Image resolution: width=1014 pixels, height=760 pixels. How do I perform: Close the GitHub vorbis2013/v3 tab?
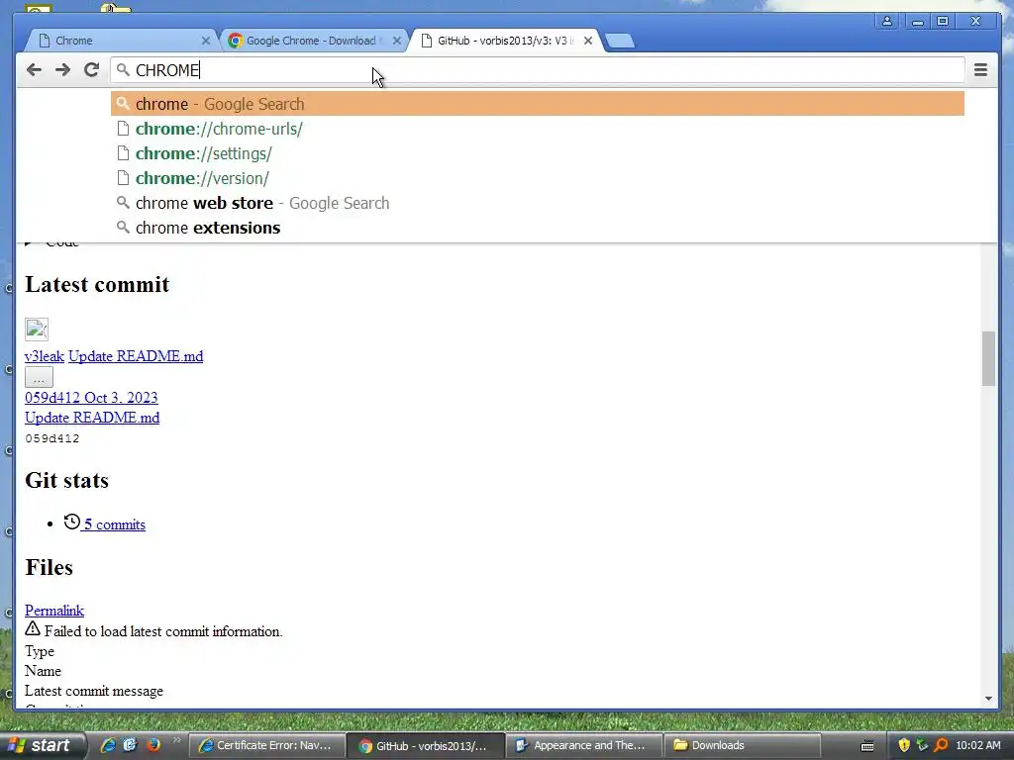click(x=588, y=41)
